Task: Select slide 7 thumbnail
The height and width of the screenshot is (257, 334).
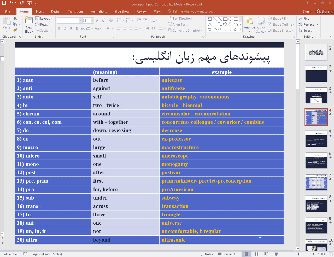Action: (316, 182)
